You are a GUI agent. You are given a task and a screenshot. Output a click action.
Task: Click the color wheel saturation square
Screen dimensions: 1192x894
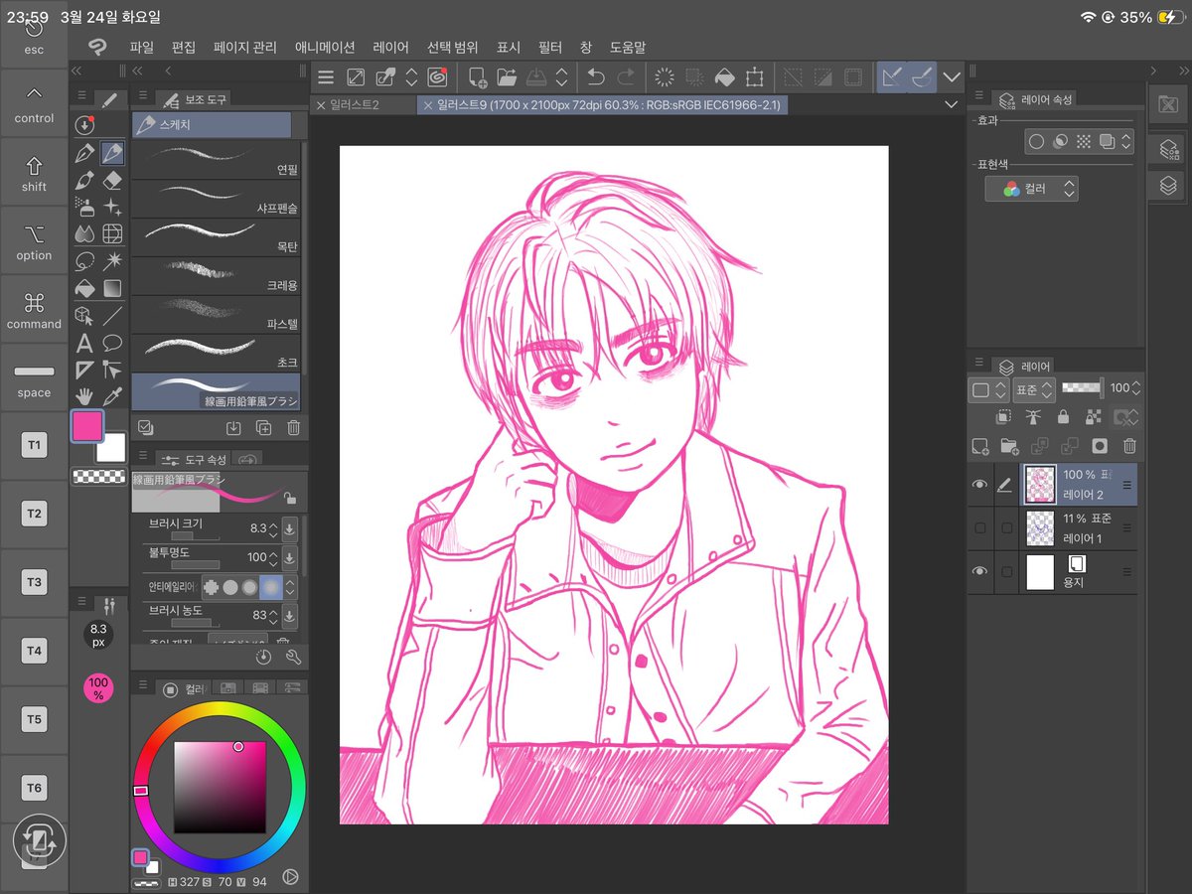[x=220, y=787]
